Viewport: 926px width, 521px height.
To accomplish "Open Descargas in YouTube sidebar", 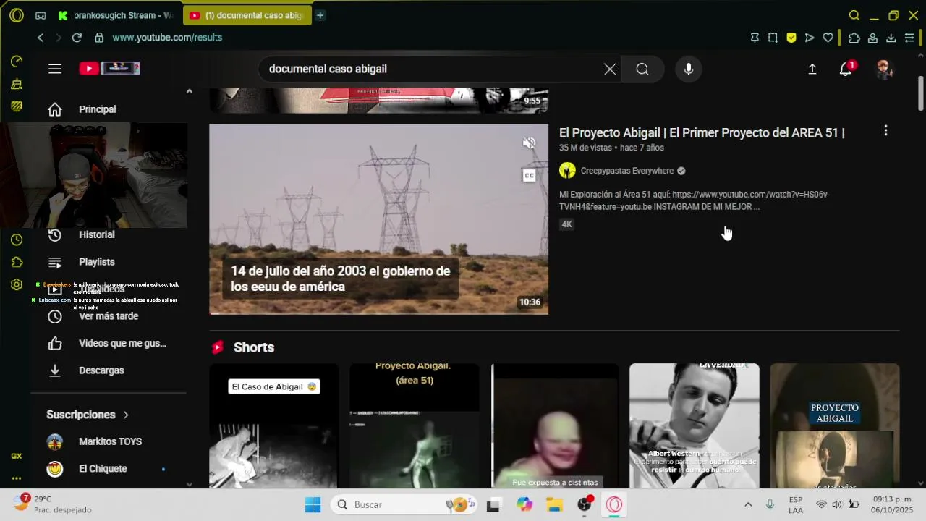I will (x=109, y=370).
